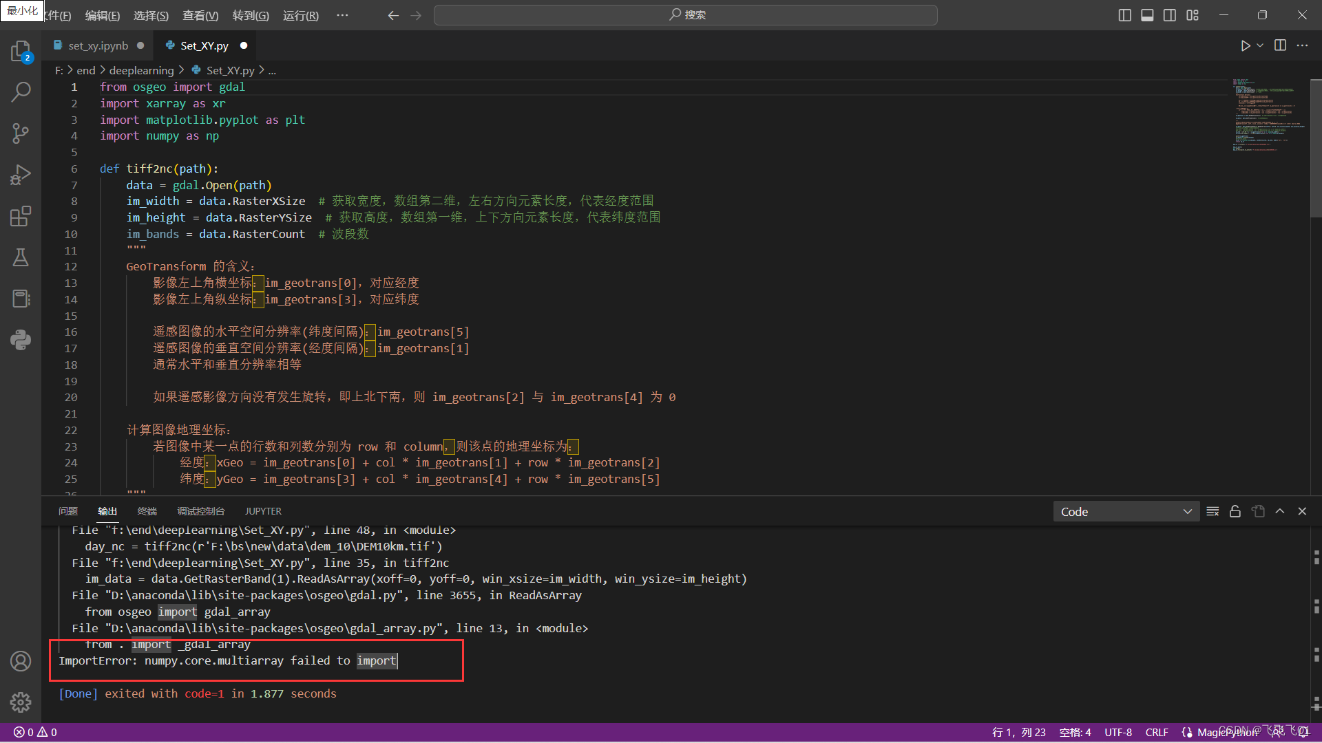Open the menu bar overflow ellipsis

pyautogui.click(x=342, y=15)
